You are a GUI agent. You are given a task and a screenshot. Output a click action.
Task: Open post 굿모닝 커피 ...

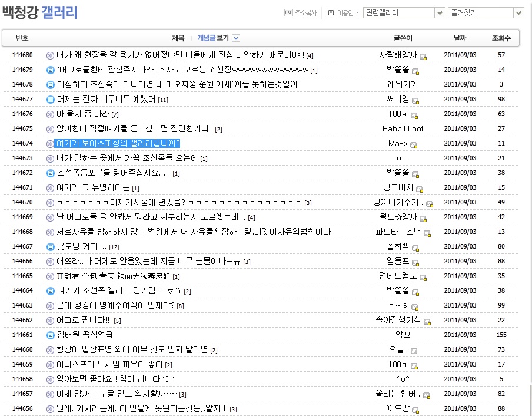(82, 246)
